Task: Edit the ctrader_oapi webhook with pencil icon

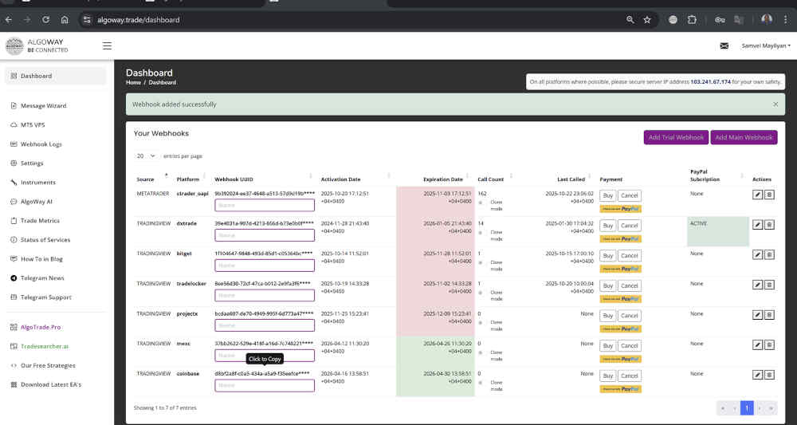Action: point(757,195)
